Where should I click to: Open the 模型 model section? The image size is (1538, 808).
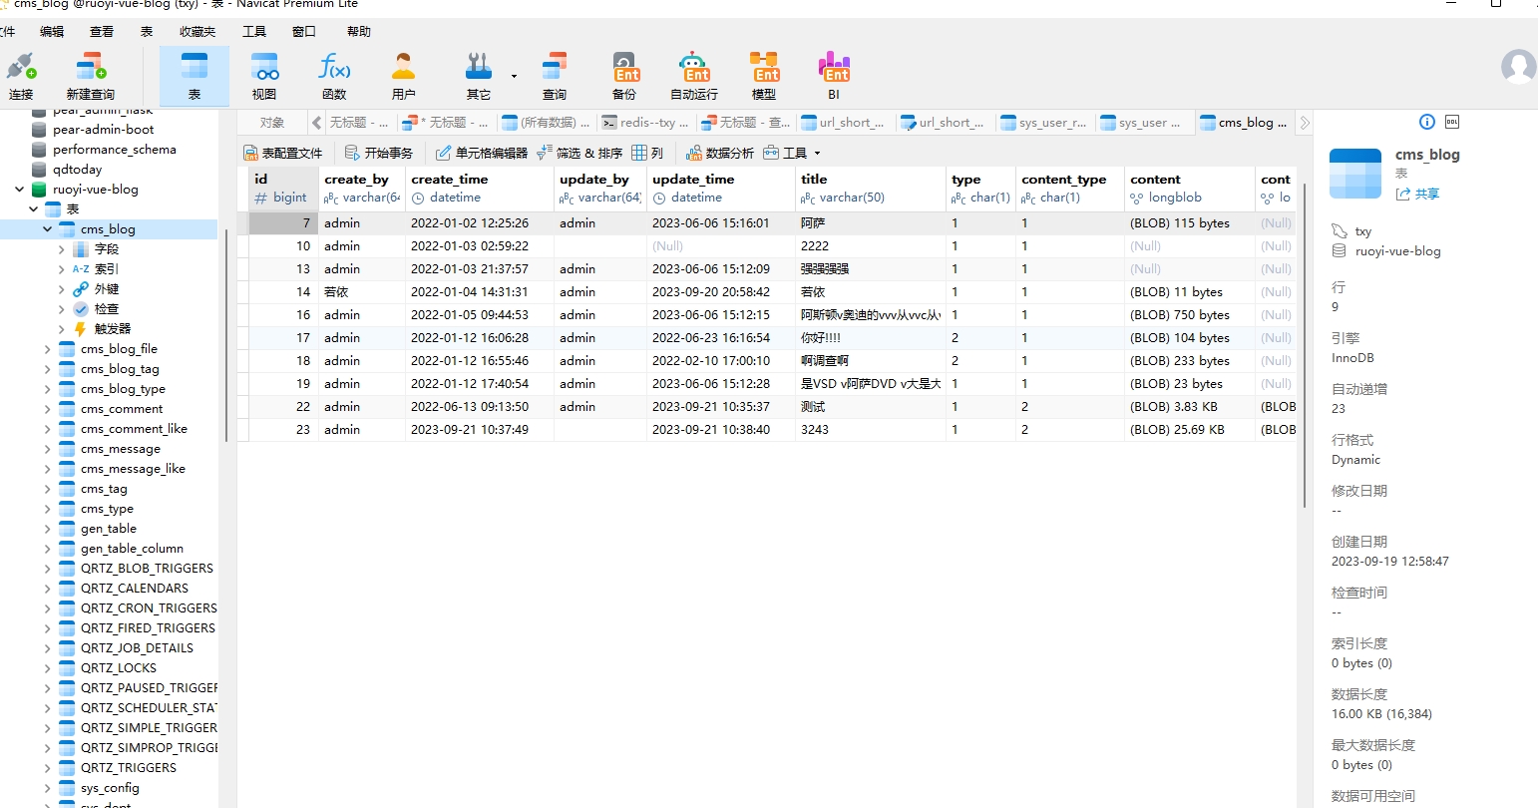pyautogui.click(x=764, y=77)
